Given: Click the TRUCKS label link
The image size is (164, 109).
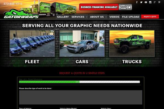Looking at the screenshot, I should (x=132, y=62).
